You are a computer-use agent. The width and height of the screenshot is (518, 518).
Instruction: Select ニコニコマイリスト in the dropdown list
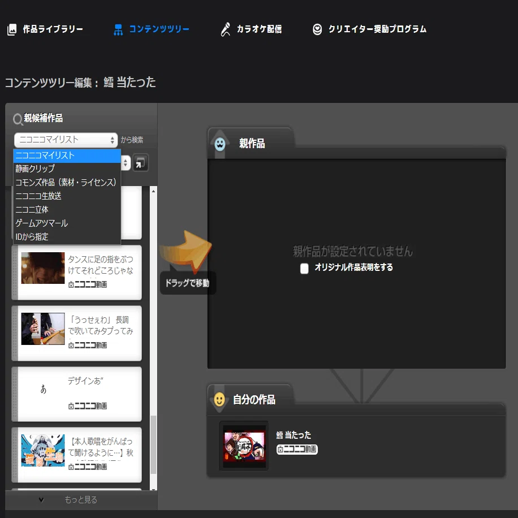click(67, 156)
